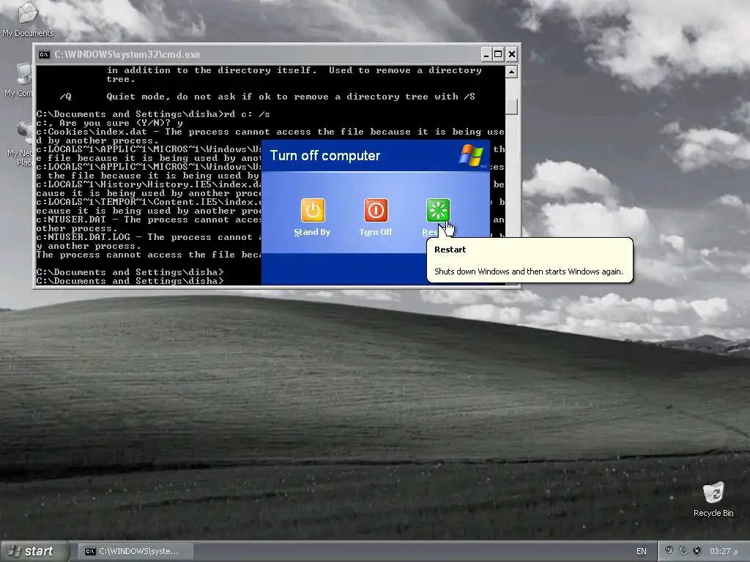This screenshot has width=750, height=562.
Task: Click the EN language indicator
Action: (x=641, y=551)
